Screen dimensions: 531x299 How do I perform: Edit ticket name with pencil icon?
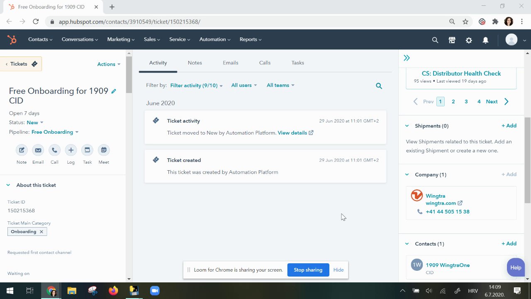pos(114,91)
